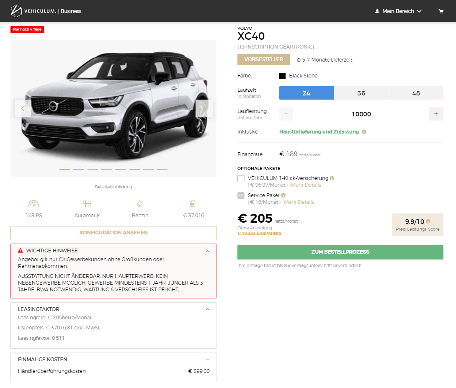Screen dimensions: 456x388
Task: Decrease Laufleistung with minus button
Action: [286, 114]
